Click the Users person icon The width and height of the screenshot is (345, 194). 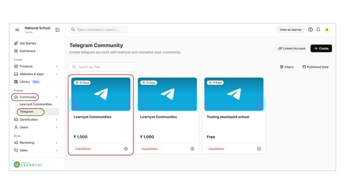[16, 127]
